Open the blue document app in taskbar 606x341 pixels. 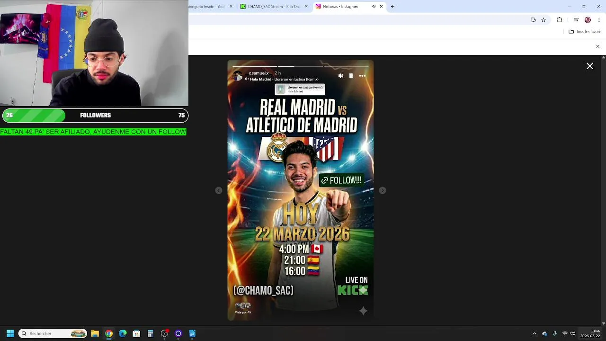point(192,333)
